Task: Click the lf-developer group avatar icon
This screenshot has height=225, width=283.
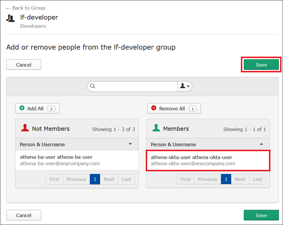Action: [x=11, y=18]
